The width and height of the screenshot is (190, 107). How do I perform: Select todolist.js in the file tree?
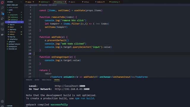[x=14, y=22]
